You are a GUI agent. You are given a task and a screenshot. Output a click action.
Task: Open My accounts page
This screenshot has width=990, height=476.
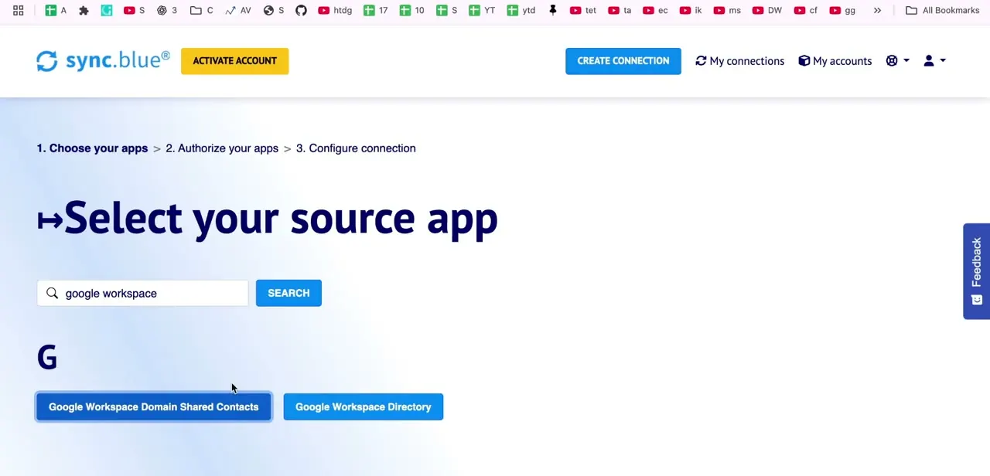(835, 61)
